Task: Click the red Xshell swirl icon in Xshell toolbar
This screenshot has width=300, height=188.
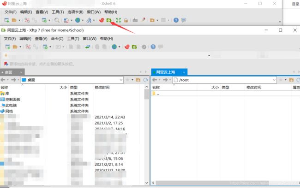Action: pos(102,20)
